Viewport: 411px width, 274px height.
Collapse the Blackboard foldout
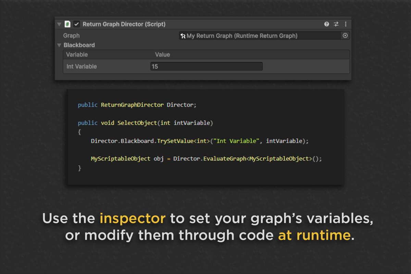point(59,45)
